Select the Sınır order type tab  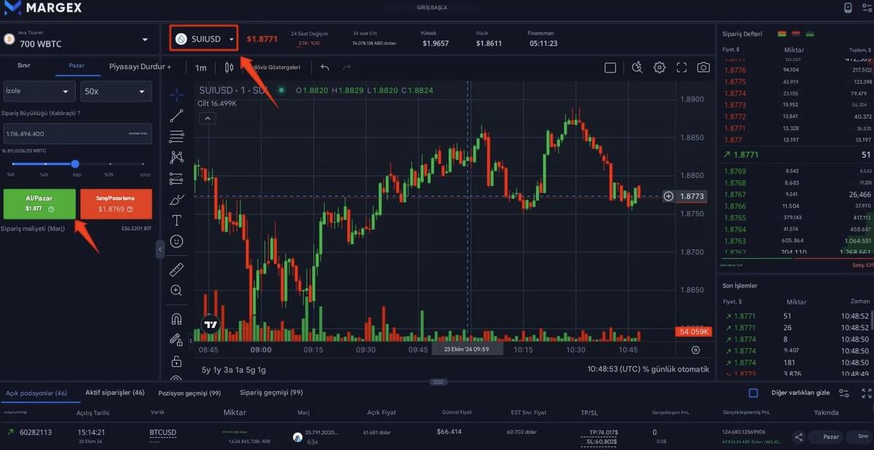23,65
